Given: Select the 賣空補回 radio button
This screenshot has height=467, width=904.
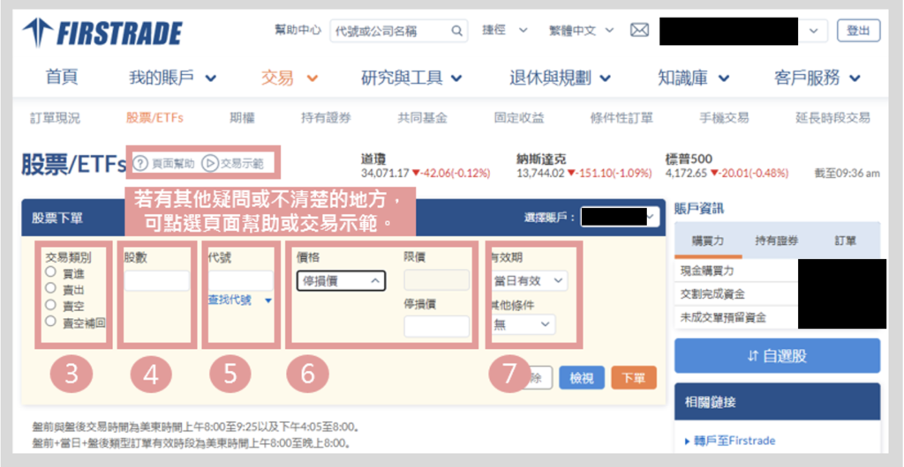Looking at the screenshot, I should click(50, 321).
